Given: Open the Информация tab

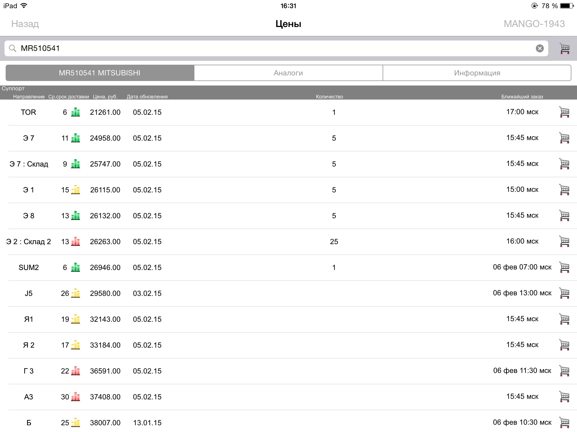Looking at the screenshot, I should 477,73.
